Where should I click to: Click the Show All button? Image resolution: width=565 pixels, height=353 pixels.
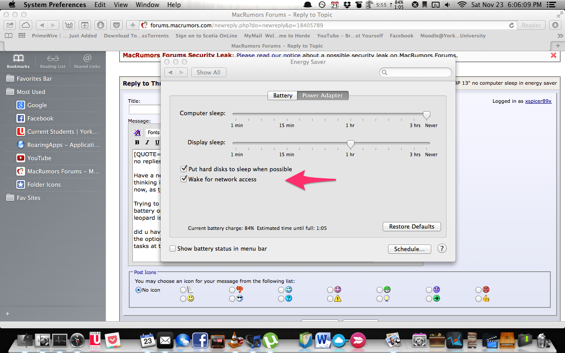(208, 72)
